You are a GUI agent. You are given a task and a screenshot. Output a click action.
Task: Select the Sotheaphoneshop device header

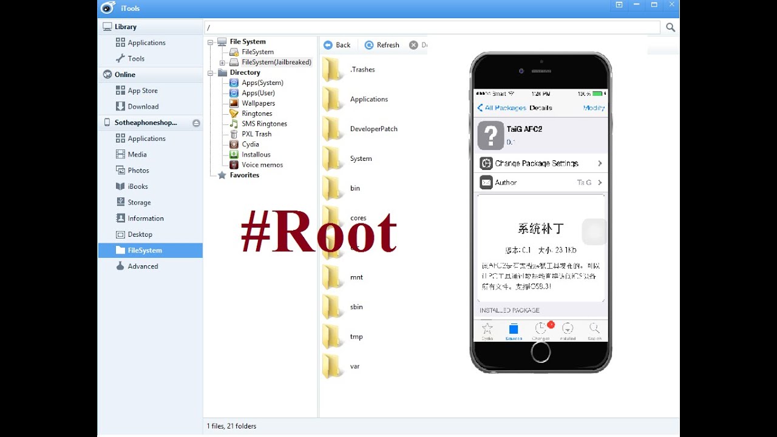[150, 123]
